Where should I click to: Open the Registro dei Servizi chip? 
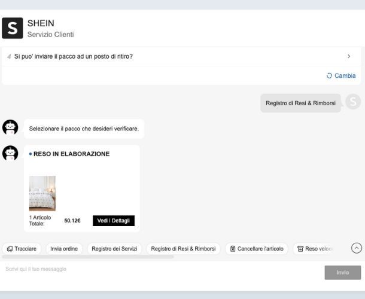tap(114, 249)
